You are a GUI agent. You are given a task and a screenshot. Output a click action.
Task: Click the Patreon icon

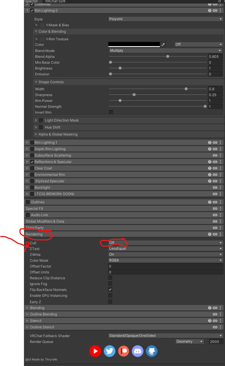124,351
